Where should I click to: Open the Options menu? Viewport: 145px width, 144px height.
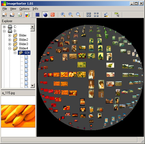[x=24, y=9]
